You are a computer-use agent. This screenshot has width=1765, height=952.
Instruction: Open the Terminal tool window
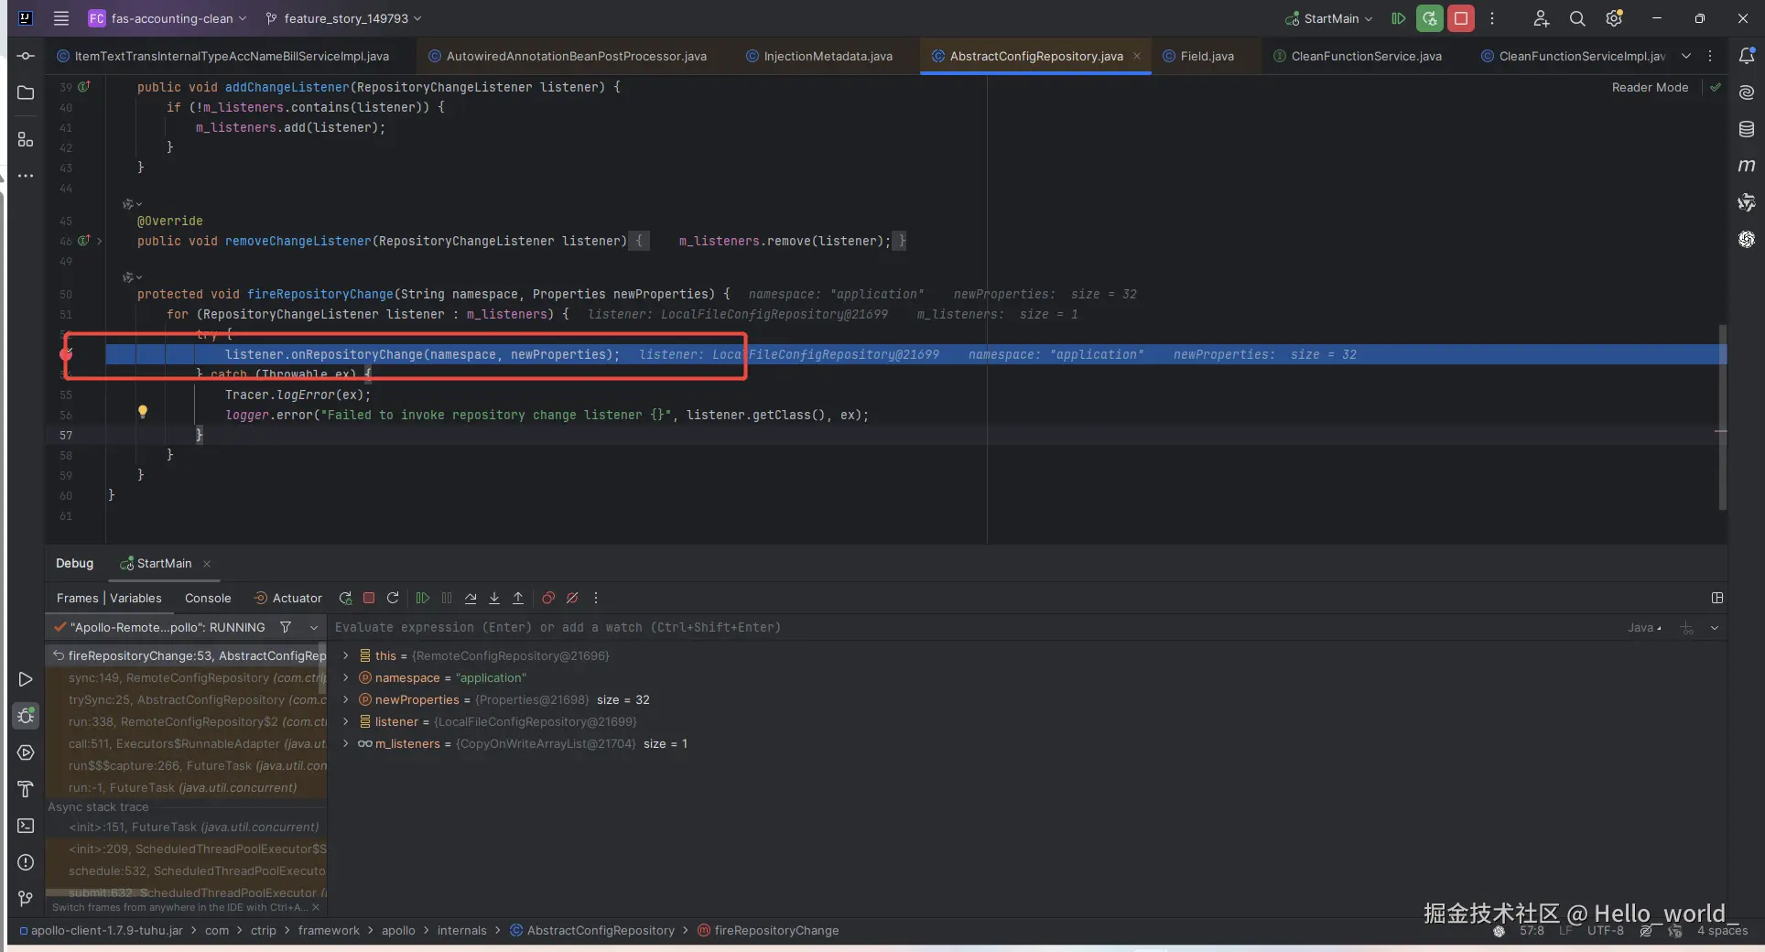tap(26, 826)
